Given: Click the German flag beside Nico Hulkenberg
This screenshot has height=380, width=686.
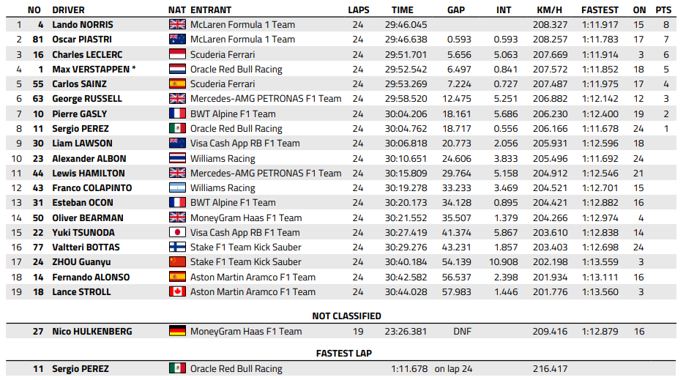Looking at the screenshot, I should pos(177,332).
